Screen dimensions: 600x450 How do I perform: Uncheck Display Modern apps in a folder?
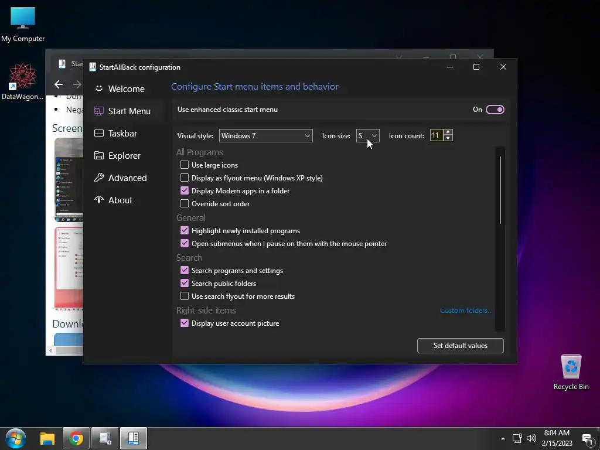click(185, 190)
